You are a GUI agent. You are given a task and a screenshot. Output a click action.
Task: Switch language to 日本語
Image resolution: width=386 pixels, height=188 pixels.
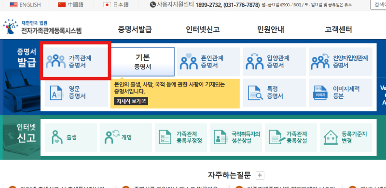tap(121, 5)
